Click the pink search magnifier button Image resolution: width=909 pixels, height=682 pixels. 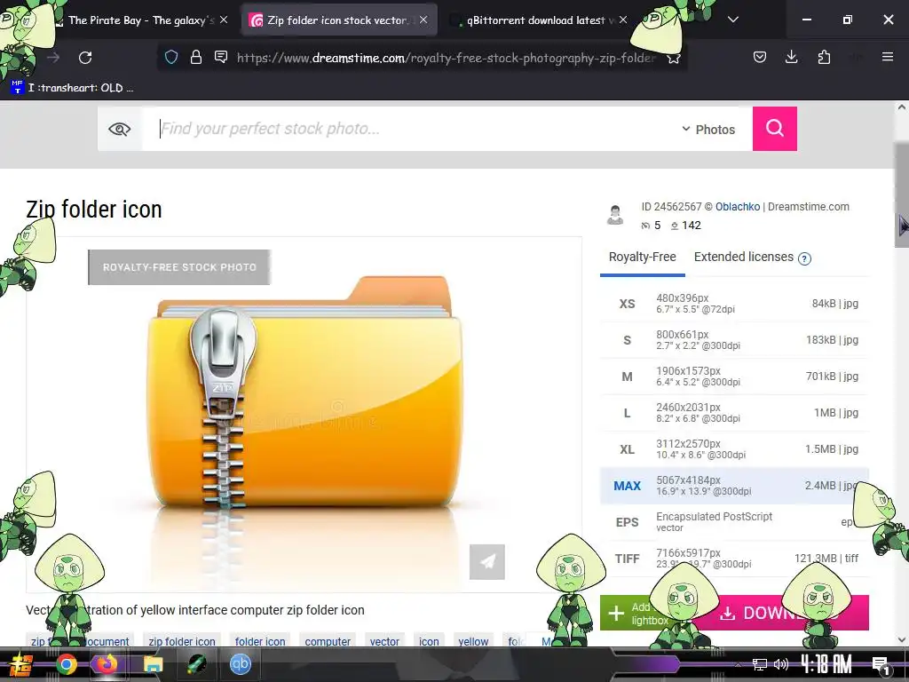tap(774, 129)
